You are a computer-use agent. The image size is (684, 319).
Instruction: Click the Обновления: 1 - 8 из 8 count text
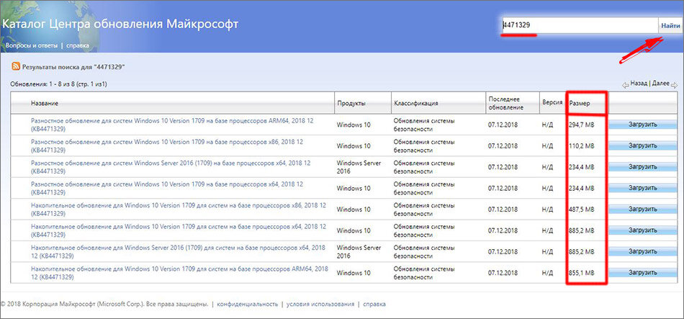[58, 84]
